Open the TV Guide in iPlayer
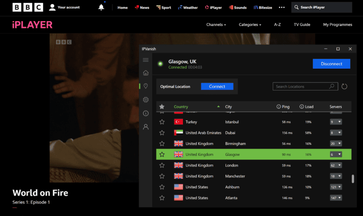Screen dimensions: 363x216 [x=302, y=25]
